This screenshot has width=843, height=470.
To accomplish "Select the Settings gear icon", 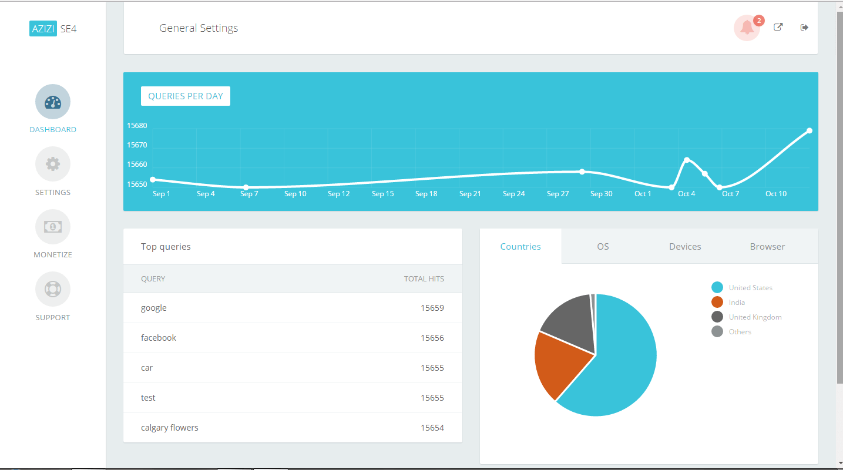I will [52, 164].
